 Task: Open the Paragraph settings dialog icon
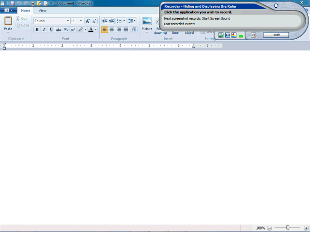[134, 29]
